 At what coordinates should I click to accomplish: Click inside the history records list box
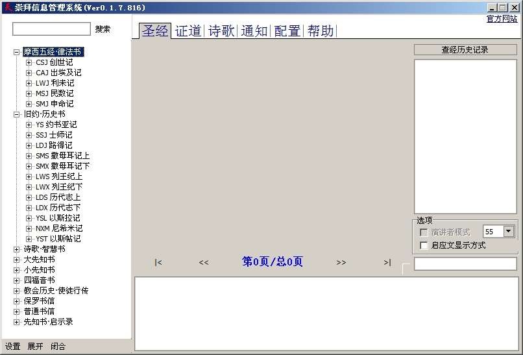pyautogui.click(x=465, y=136)
